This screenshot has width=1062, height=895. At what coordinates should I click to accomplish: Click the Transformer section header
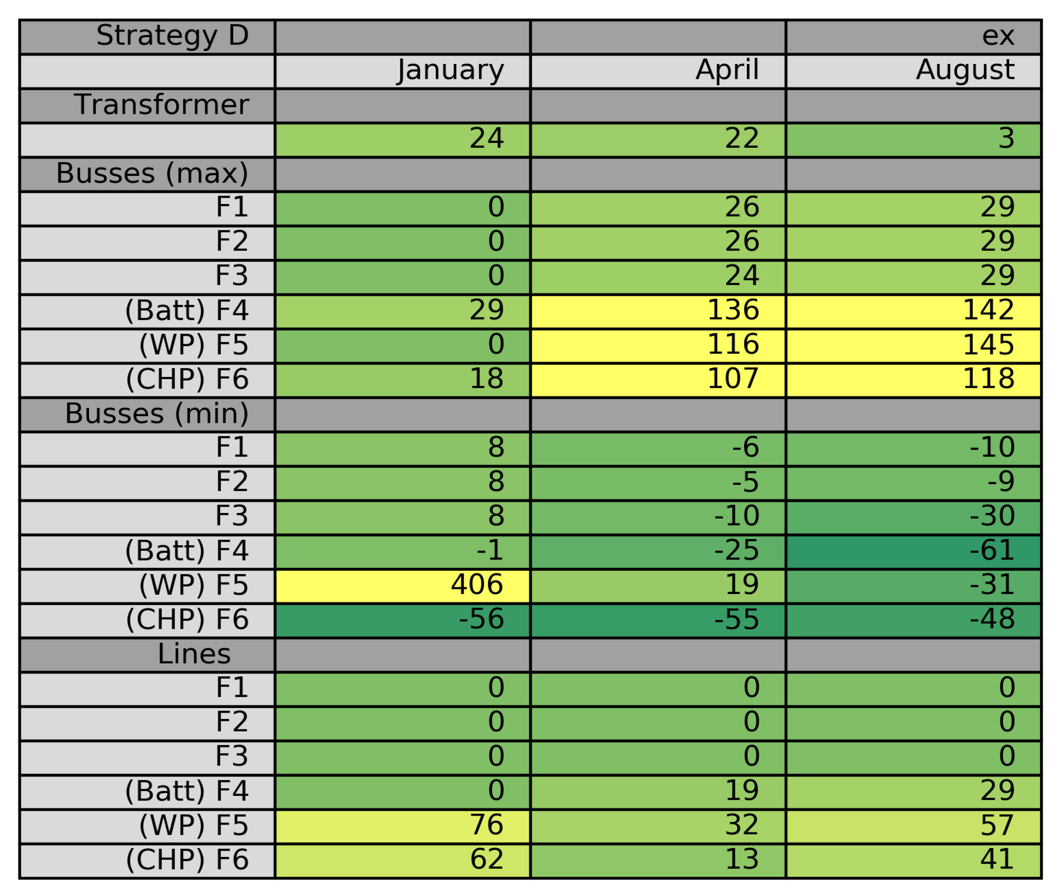point(147,106)
